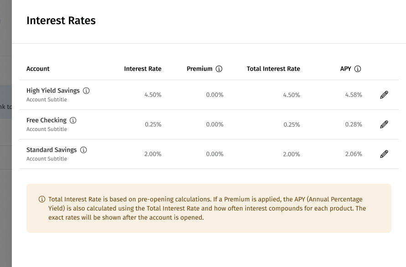Select the Standard Savings account name
This screenshot has width=406, height=267.
pos(52,150)
